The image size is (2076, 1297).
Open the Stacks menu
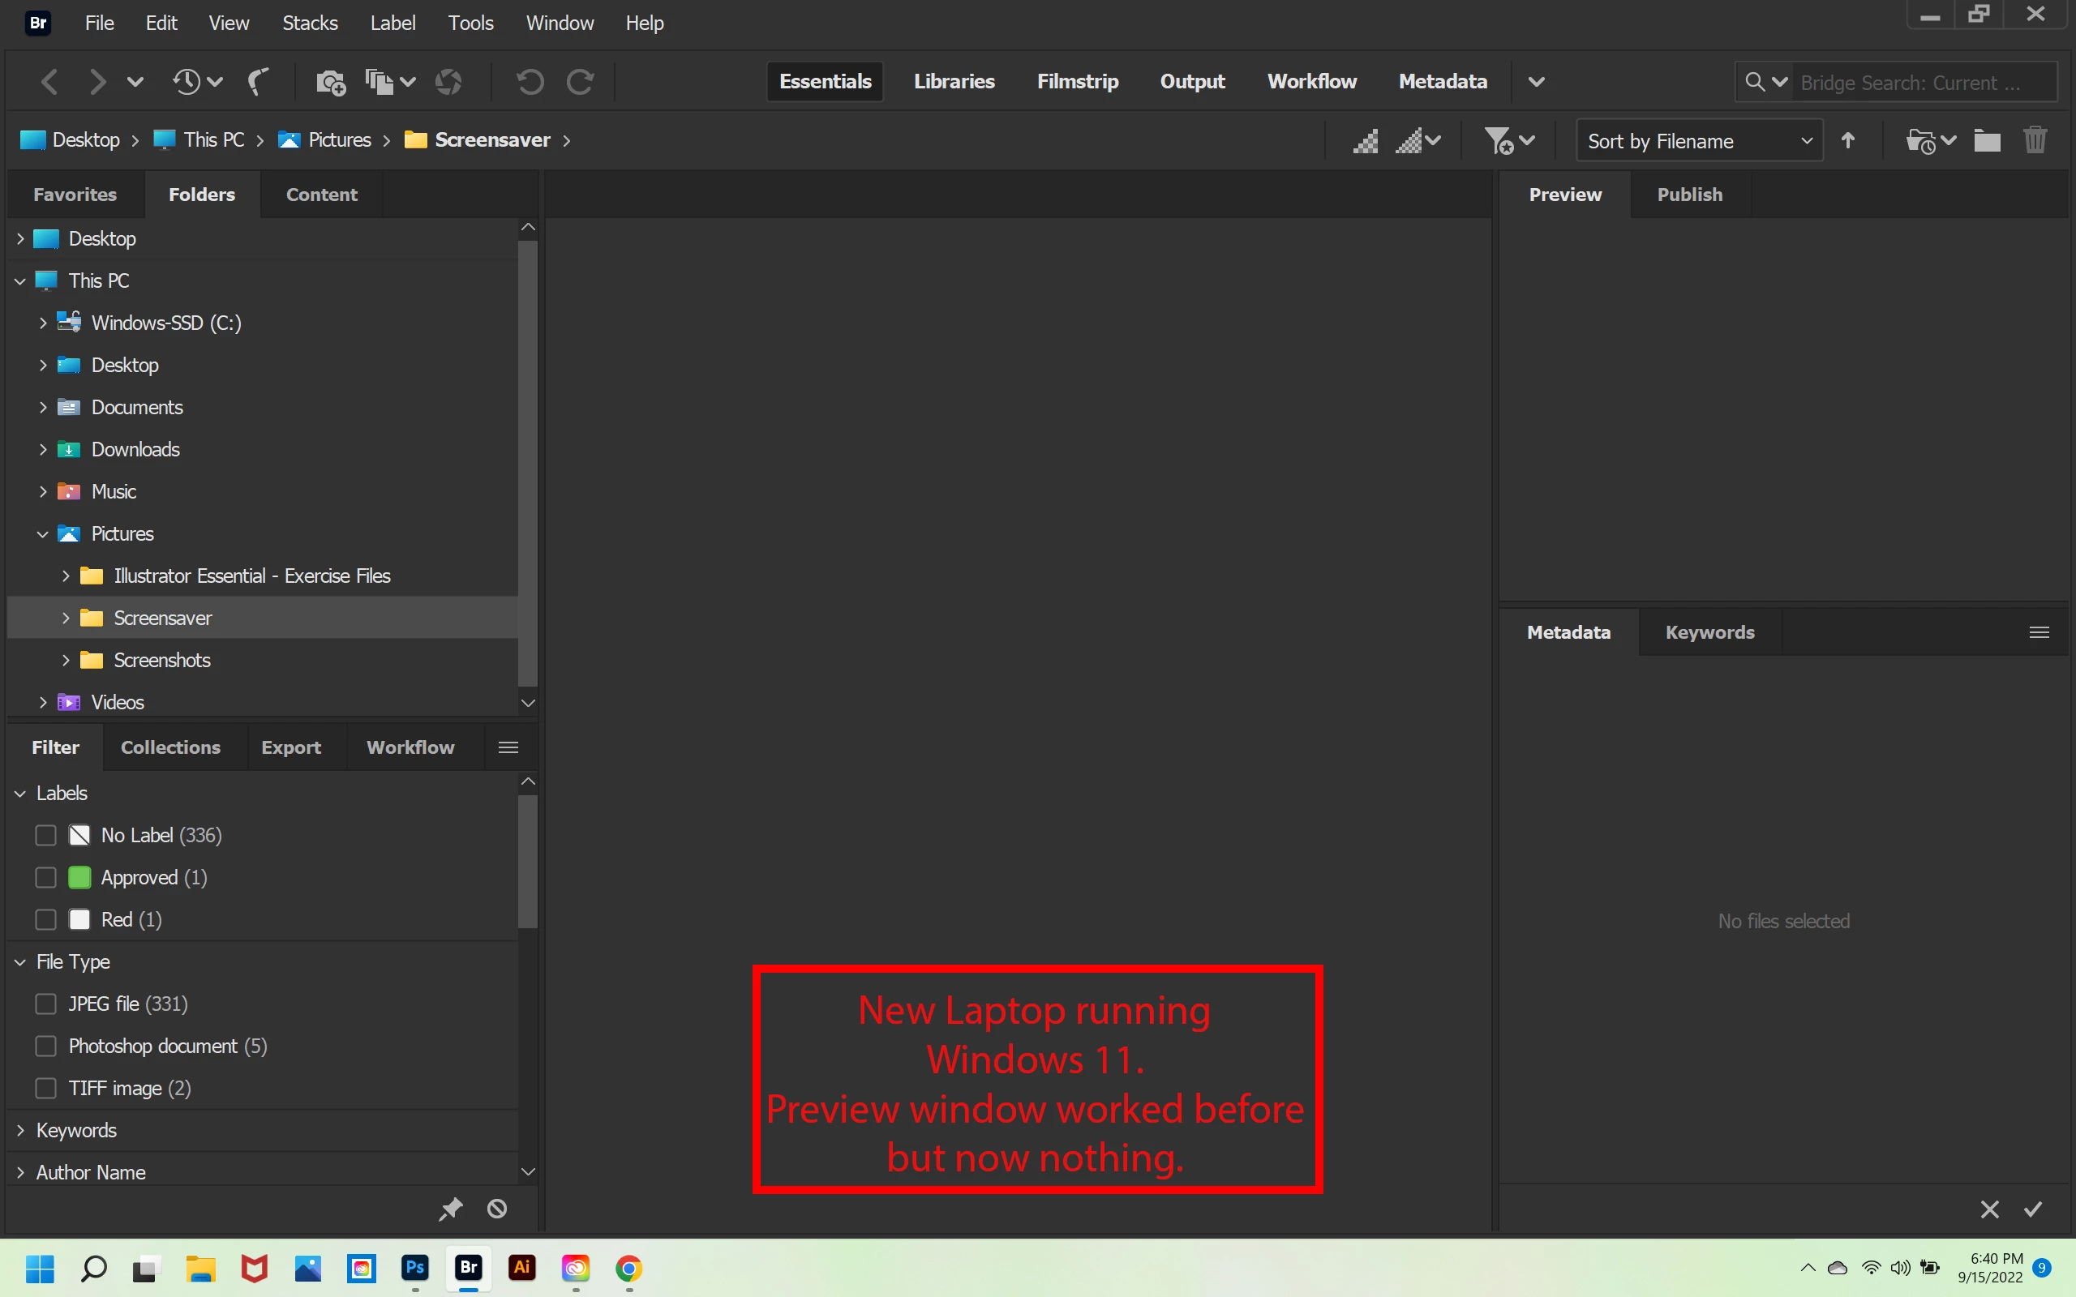click(x=310, y=24)
